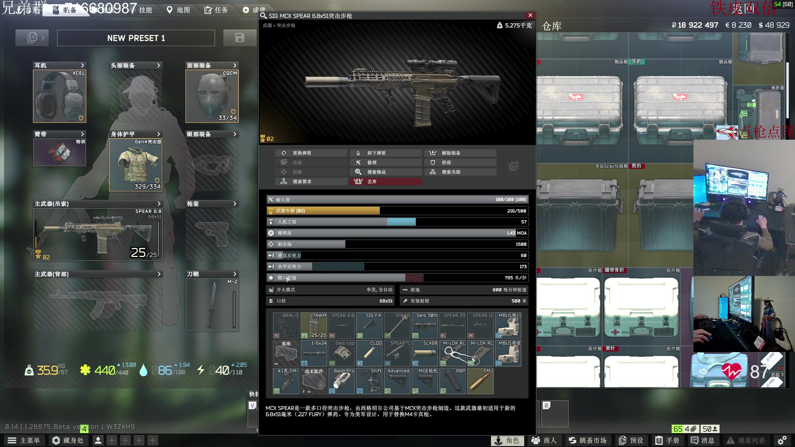
Task: Choose 投保 insure action
Action: click(x=460, y=162)
